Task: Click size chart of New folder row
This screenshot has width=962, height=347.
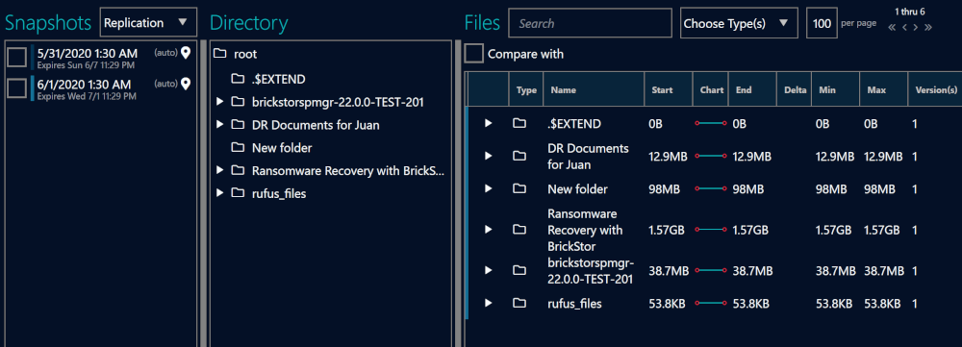Action: (711, 188)
